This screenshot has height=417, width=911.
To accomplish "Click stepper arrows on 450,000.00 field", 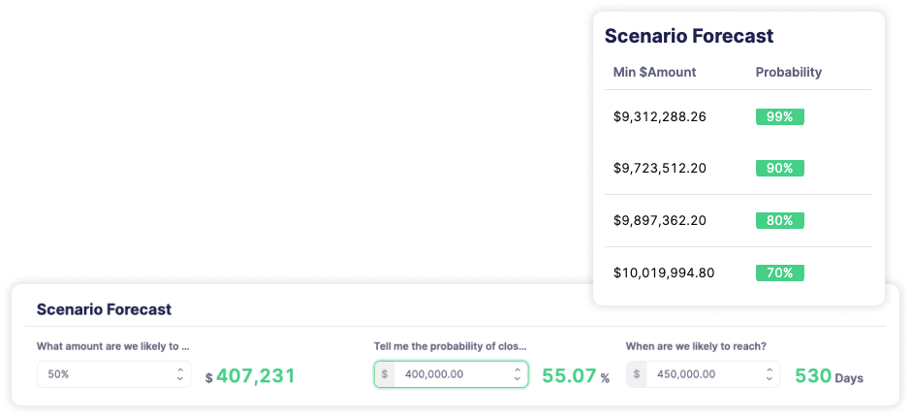I will (x=770, y=374).
